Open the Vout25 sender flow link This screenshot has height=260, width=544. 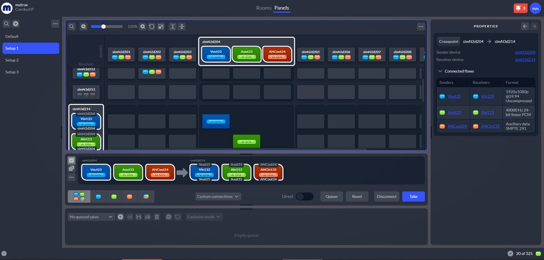(x=454, y=96)
